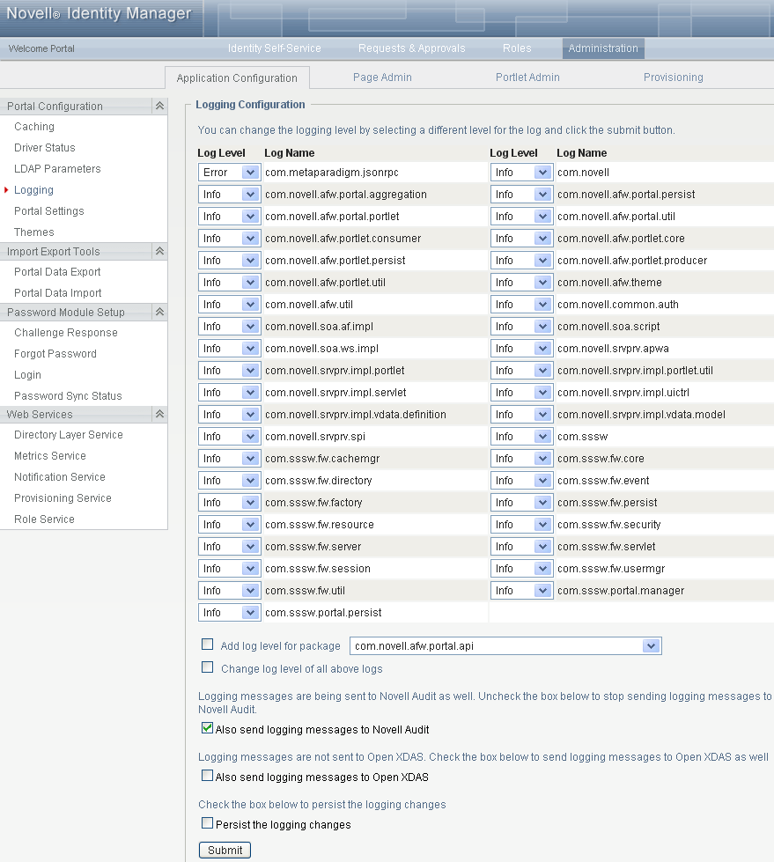The image size is (774, 862).
Task: Open Portal Data Import
Action: click(58, 293)
